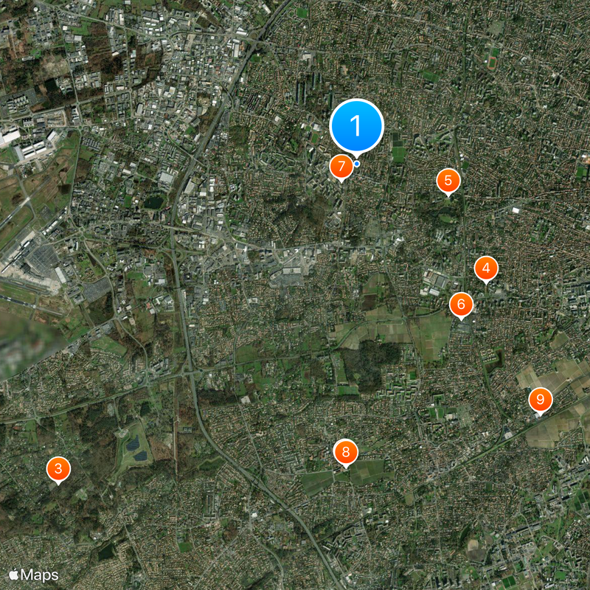
Task: Select the orange pin numbered 4
Action: (x=486, y=268)
